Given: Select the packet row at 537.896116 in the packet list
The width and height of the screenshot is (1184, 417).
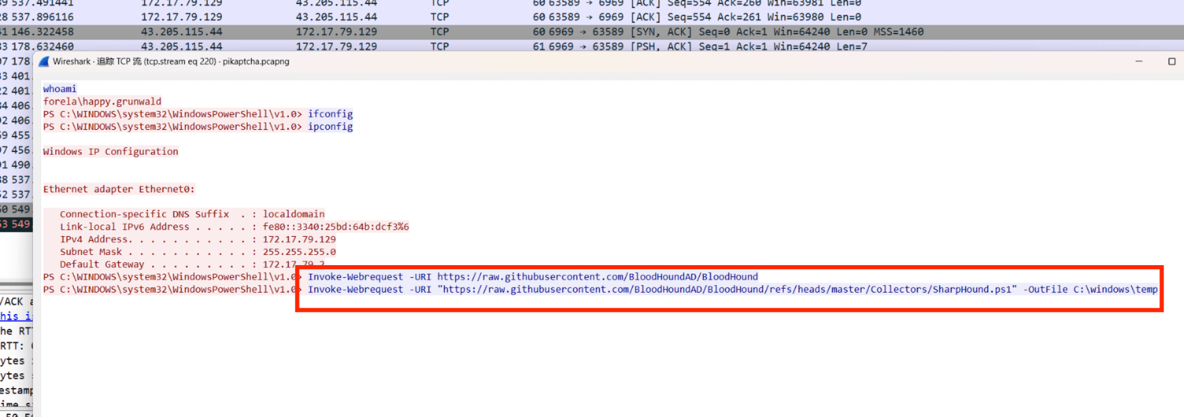Looking at the screenshot, I should click(592, 17).
